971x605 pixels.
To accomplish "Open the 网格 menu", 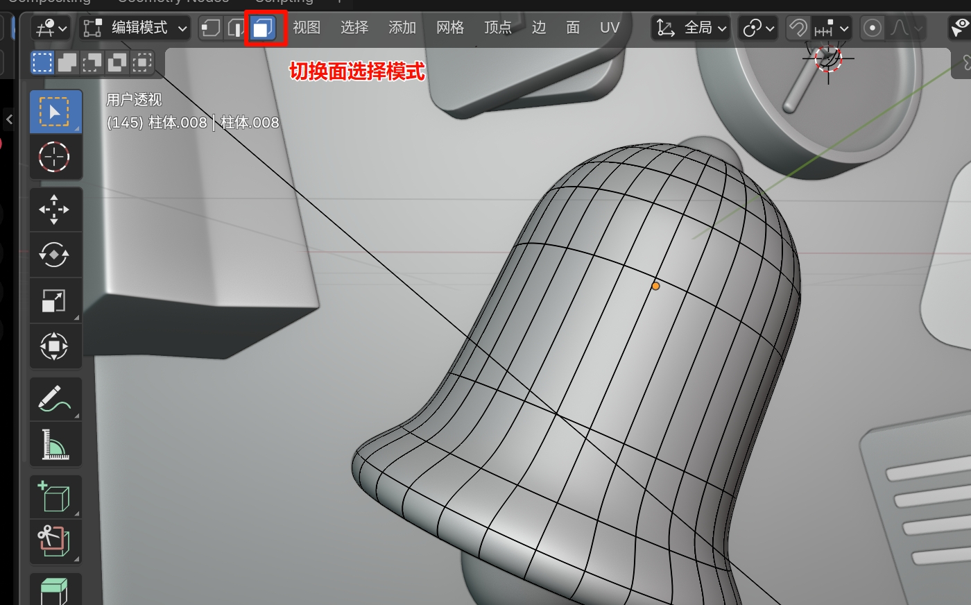I will pos(449,28).
